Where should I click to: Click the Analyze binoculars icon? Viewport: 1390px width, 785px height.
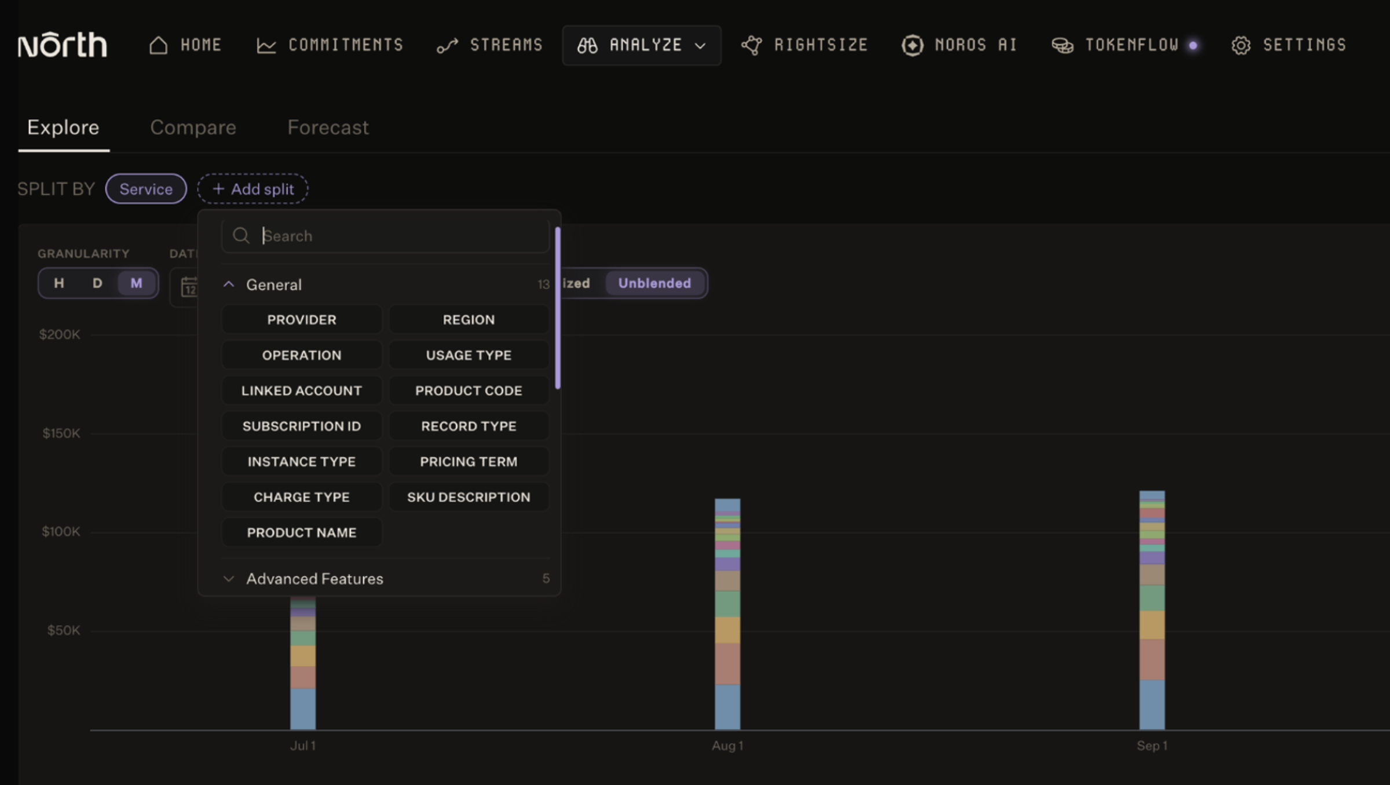[x=587, y=45]
